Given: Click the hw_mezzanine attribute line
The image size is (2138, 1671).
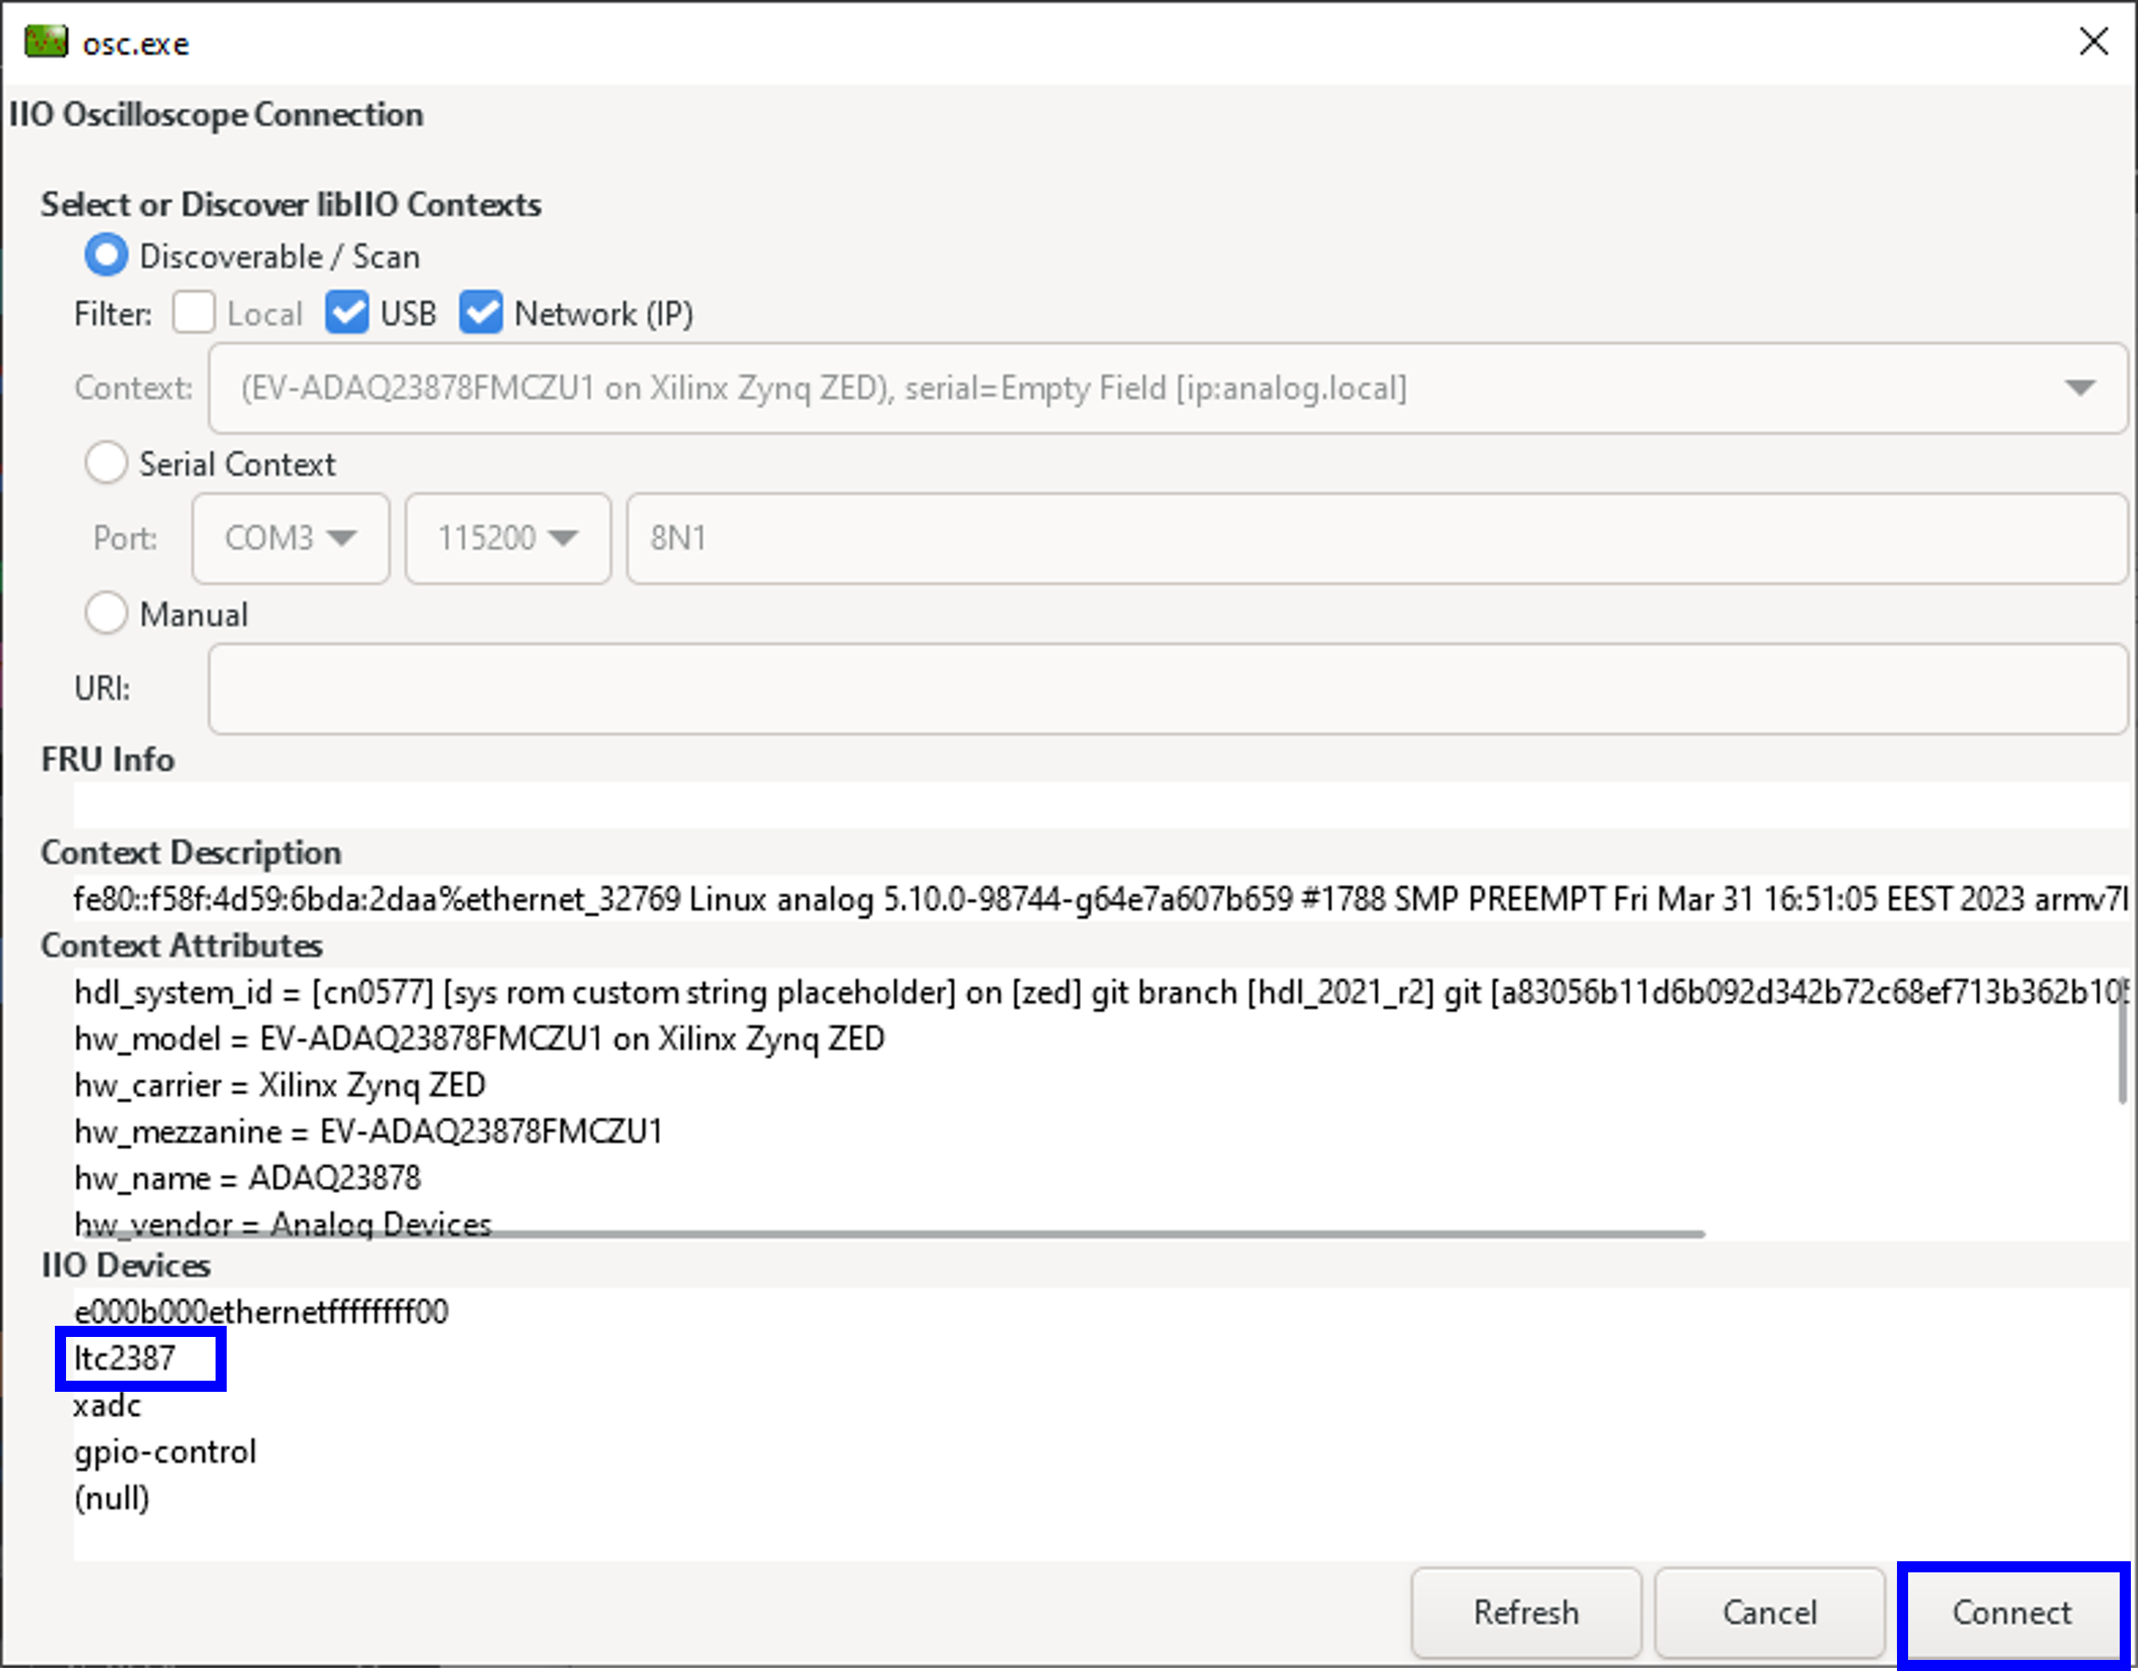Looking at the screenshot, I should (x=369, y=1132).
